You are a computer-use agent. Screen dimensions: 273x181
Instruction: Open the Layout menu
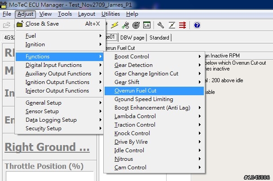pos(87,14)
